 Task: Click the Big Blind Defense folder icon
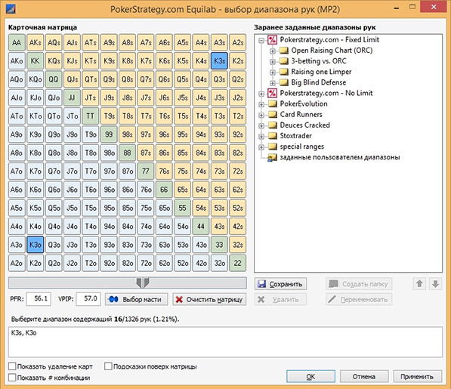pyautogui.click(x=284, y=82)
